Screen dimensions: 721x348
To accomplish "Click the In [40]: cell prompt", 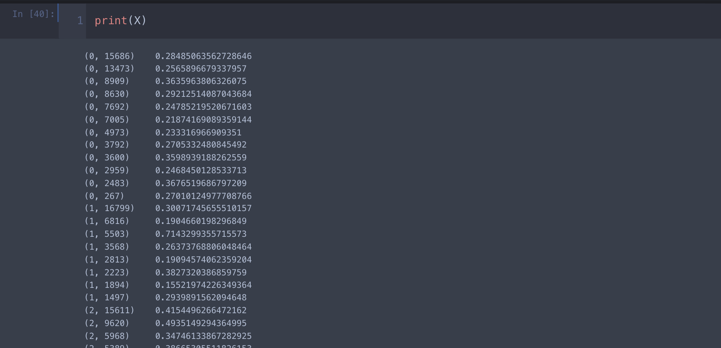I will click(x=33, y=14).
